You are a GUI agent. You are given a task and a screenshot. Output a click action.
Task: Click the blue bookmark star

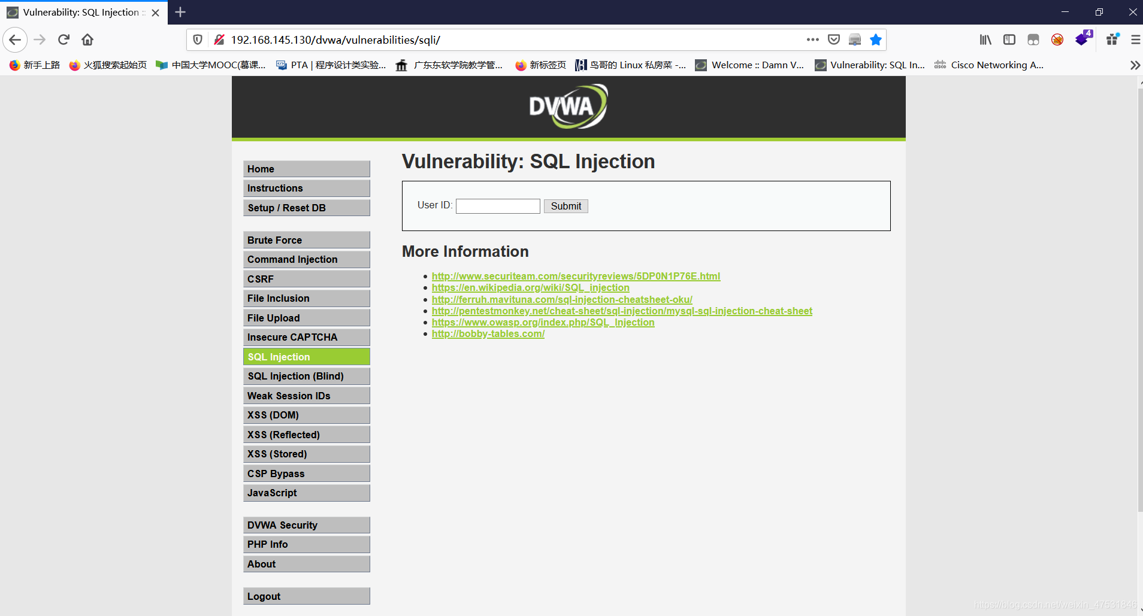coord(875,40)
